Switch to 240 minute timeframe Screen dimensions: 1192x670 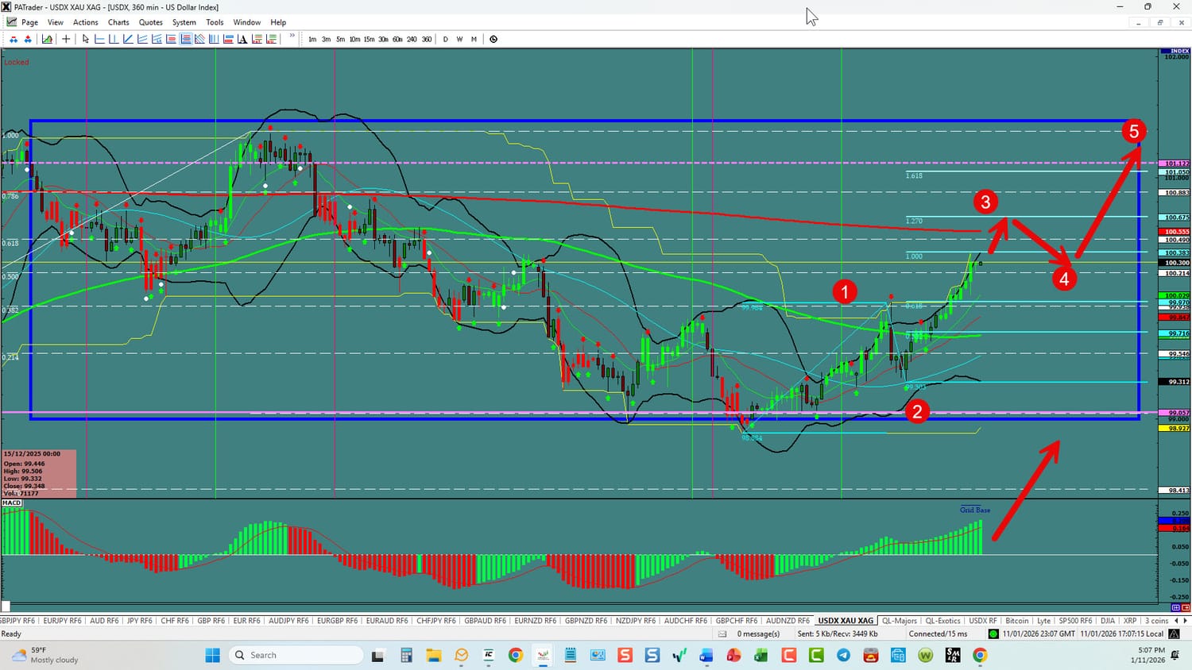point(412,39)
